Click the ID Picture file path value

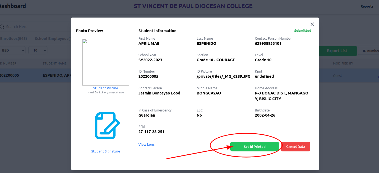[223, 76]
